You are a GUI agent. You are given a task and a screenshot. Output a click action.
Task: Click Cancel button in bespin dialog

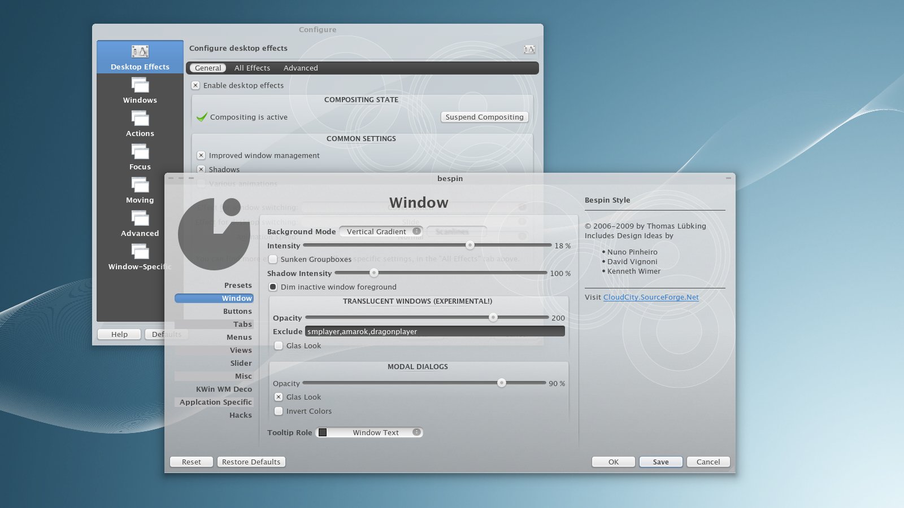coord(709,462)
